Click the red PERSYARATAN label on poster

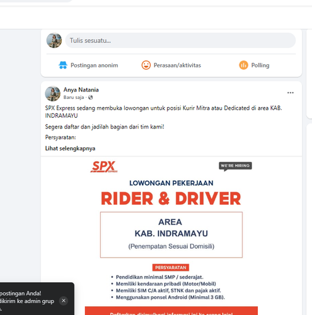tap(171, 268)
